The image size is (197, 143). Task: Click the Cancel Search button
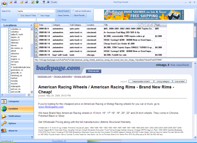click(x=63, y=11)
